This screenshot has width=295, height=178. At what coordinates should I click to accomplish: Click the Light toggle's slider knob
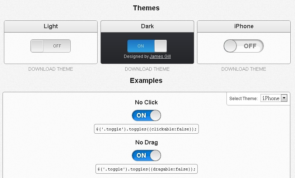coord(37,46)
